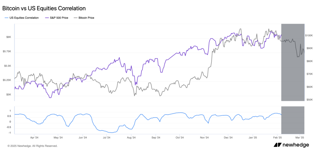
Task: Click the purple S&P 500 legend marker
Action: coord(47,18)
